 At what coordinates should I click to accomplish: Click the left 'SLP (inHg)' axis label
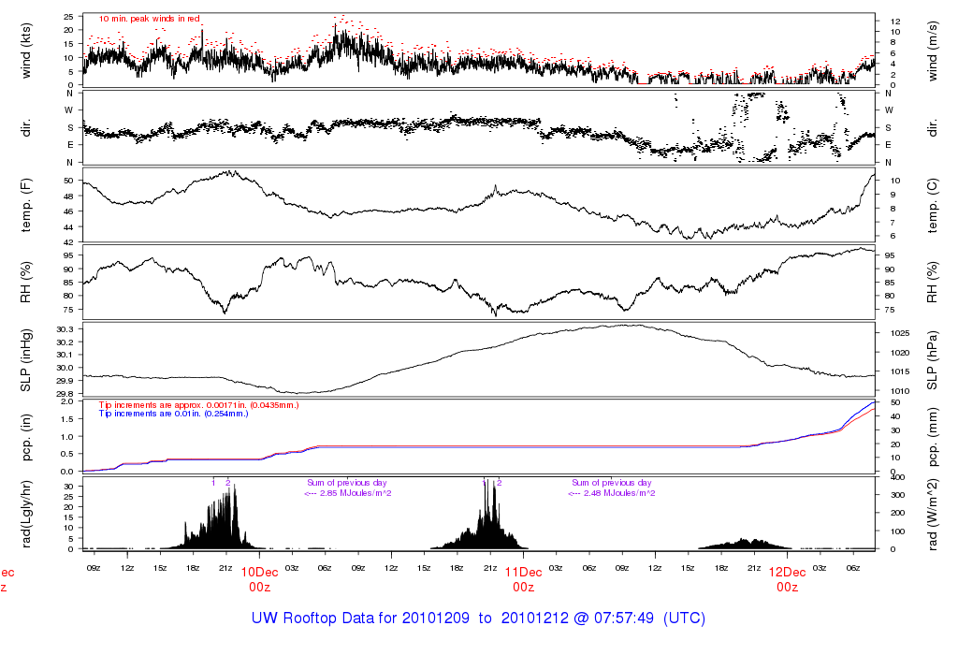click(x=25, y=360)
